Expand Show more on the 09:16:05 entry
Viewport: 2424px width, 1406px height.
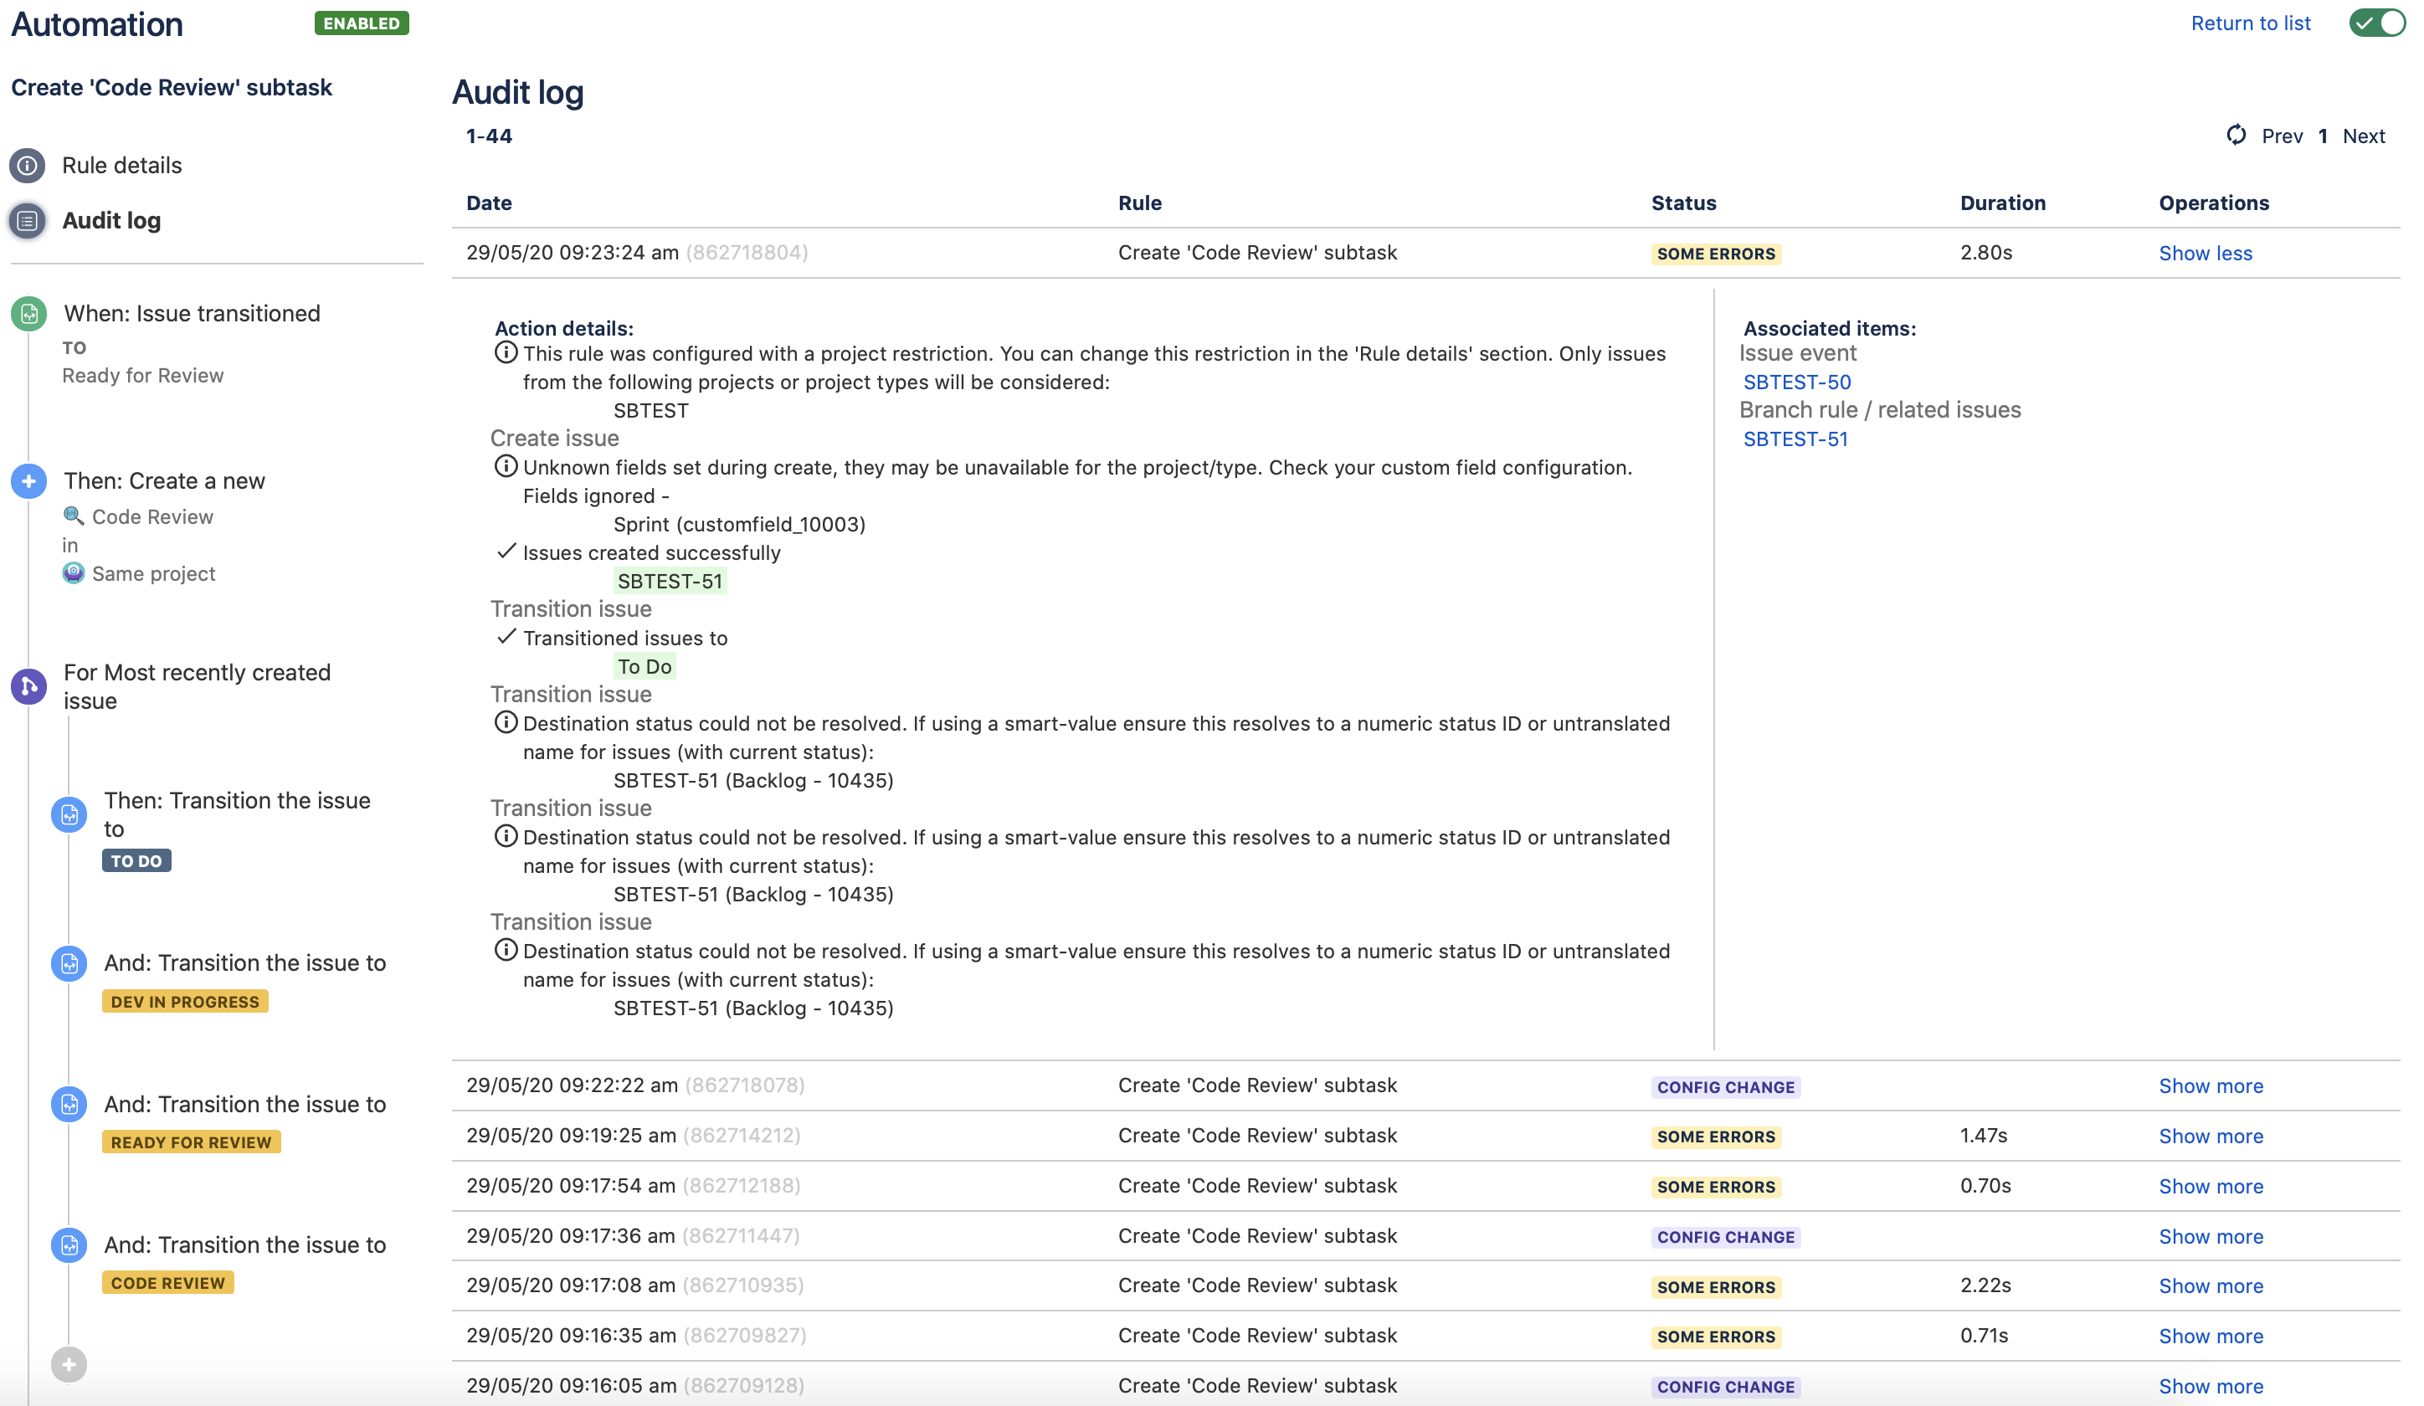(2211, 1385)
